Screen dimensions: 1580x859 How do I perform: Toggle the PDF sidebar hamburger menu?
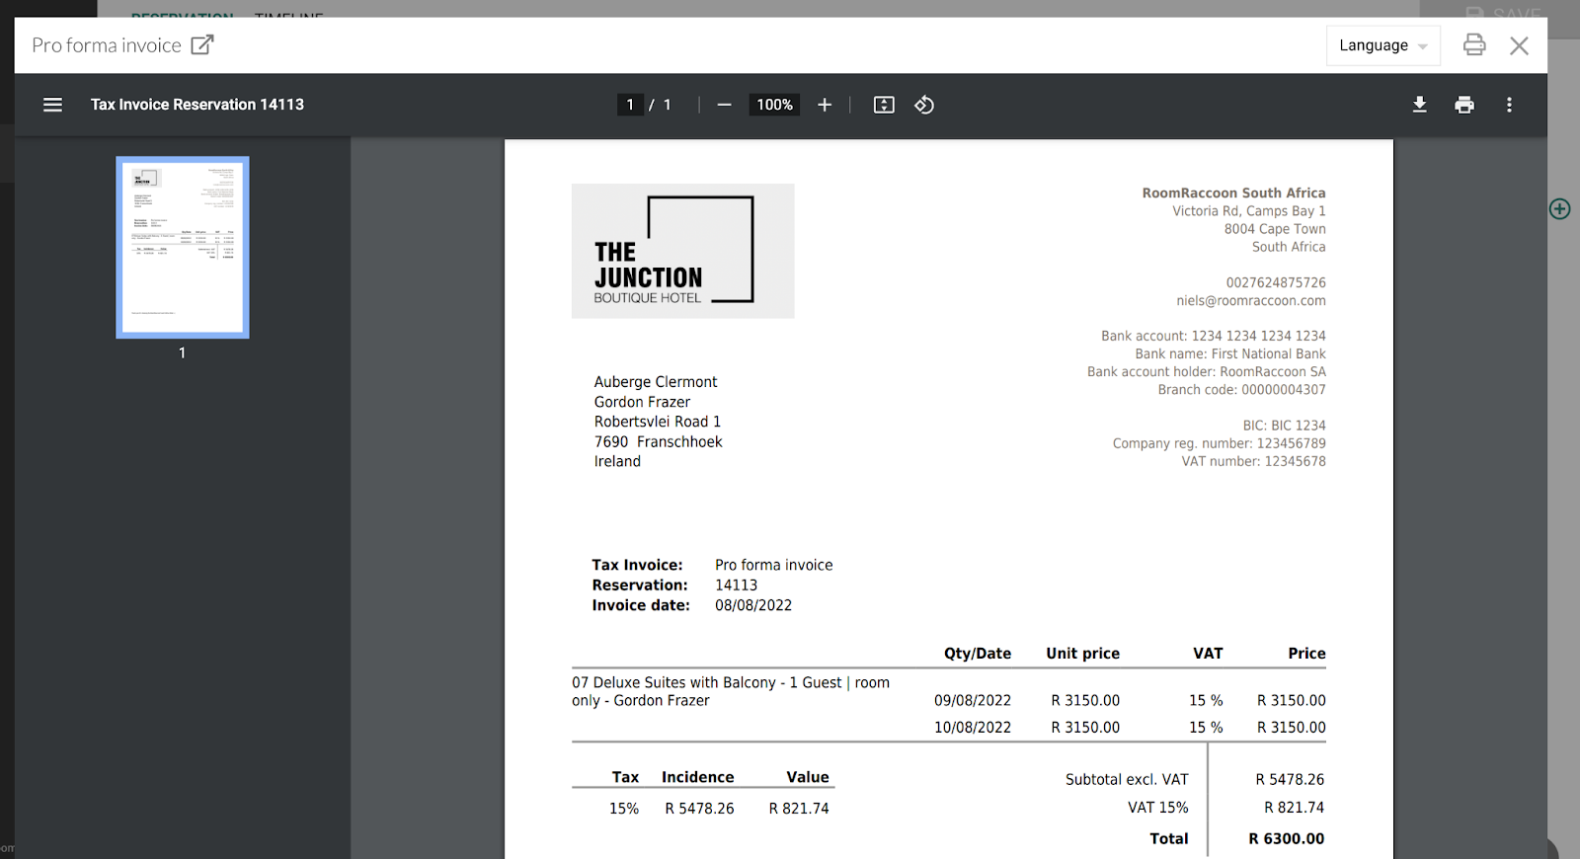point(53,105)
